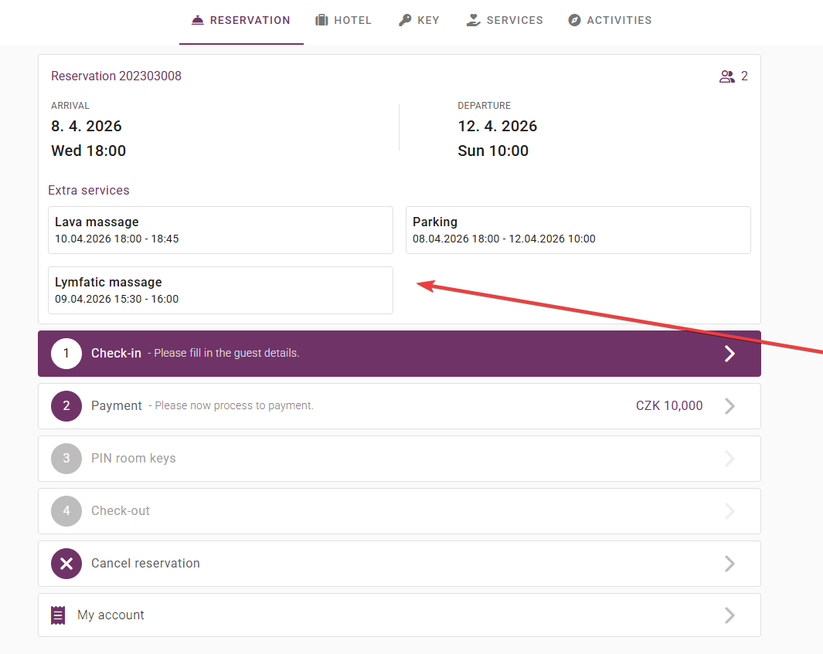The height and width of the screenshot is (654, 823).
Task: Open Cancel reservation chevron arrow
Action: [729, 564]
